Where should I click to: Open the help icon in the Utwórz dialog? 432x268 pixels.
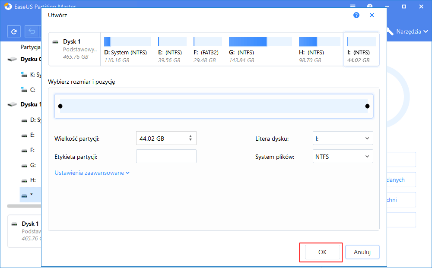[x=356, y=15]
